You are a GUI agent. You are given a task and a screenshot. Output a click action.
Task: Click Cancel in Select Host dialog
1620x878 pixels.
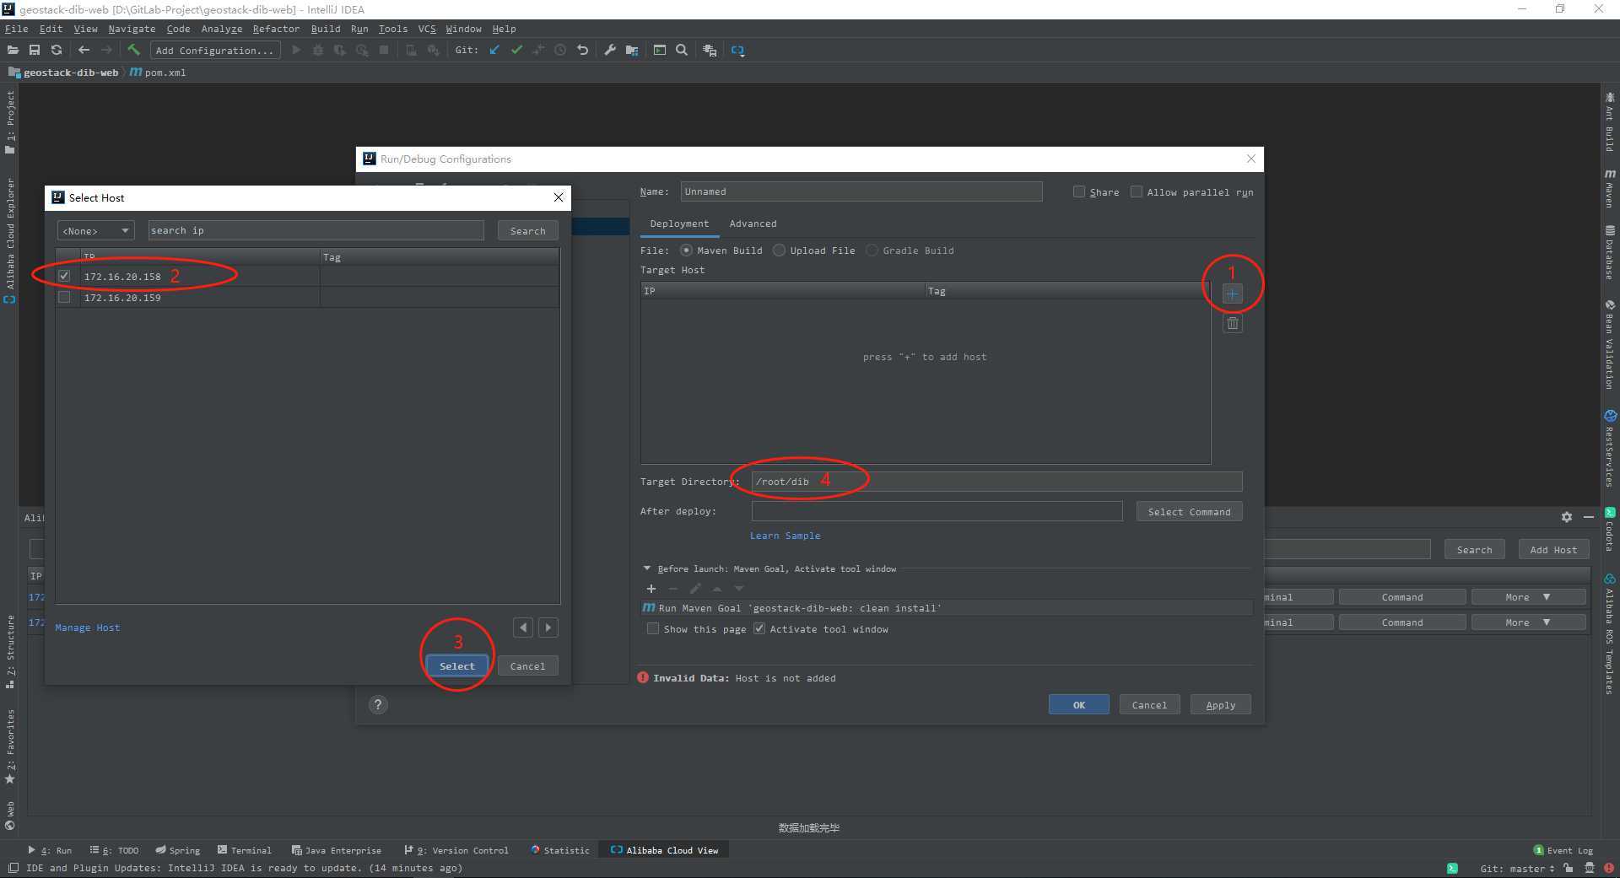click(x=527, y=666)
